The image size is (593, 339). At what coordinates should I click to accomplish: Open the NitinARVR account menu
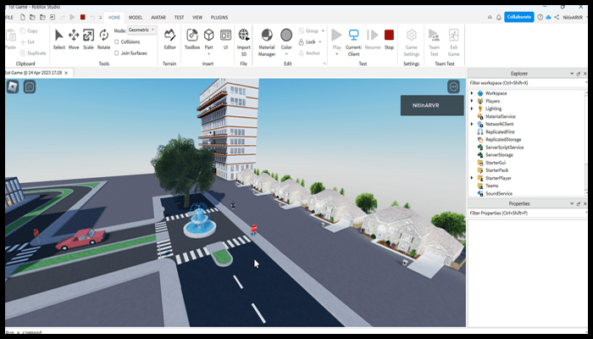click(x=574, y=18)
